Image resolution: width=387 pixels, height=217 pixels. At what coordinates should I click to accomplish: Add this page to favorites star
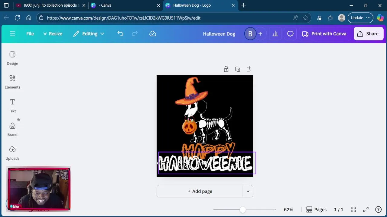click(306, 18)
